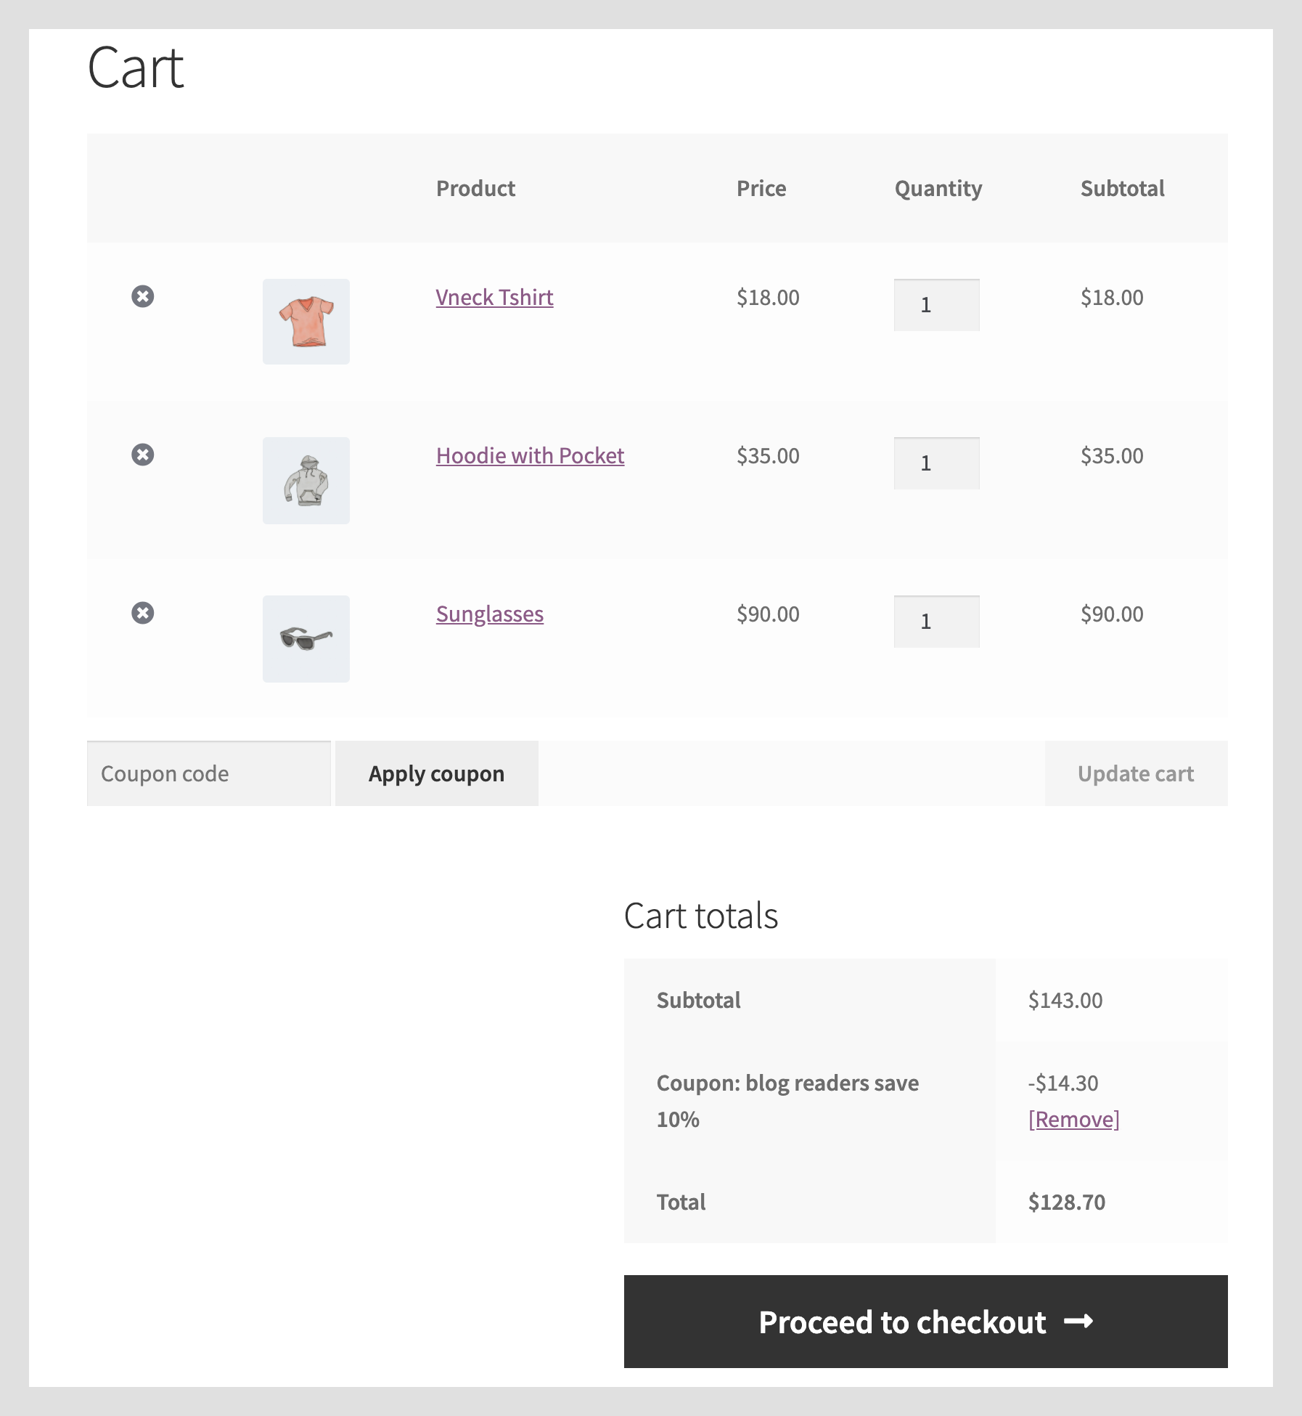Click the Coupon code input field

(x=209, y=773)
